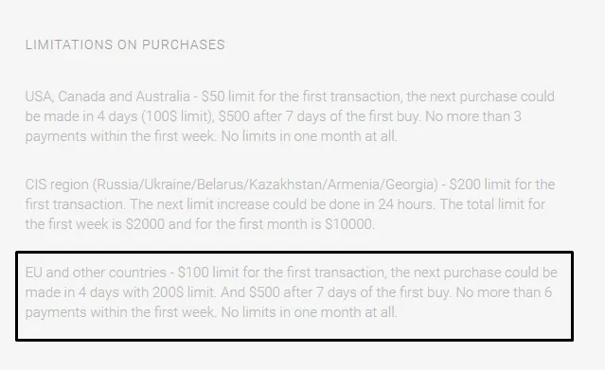
Task: Click the "$2000" first week limit
Action: click(145, 224)
